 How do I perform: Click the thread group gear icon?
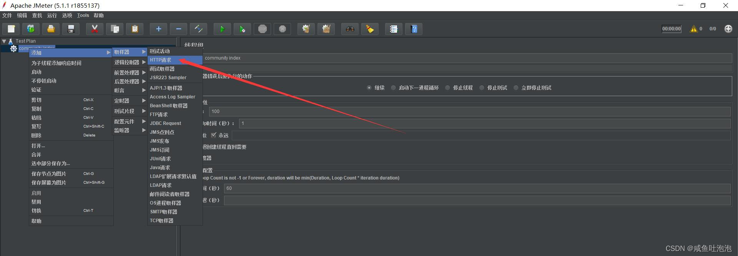point(13,48)
